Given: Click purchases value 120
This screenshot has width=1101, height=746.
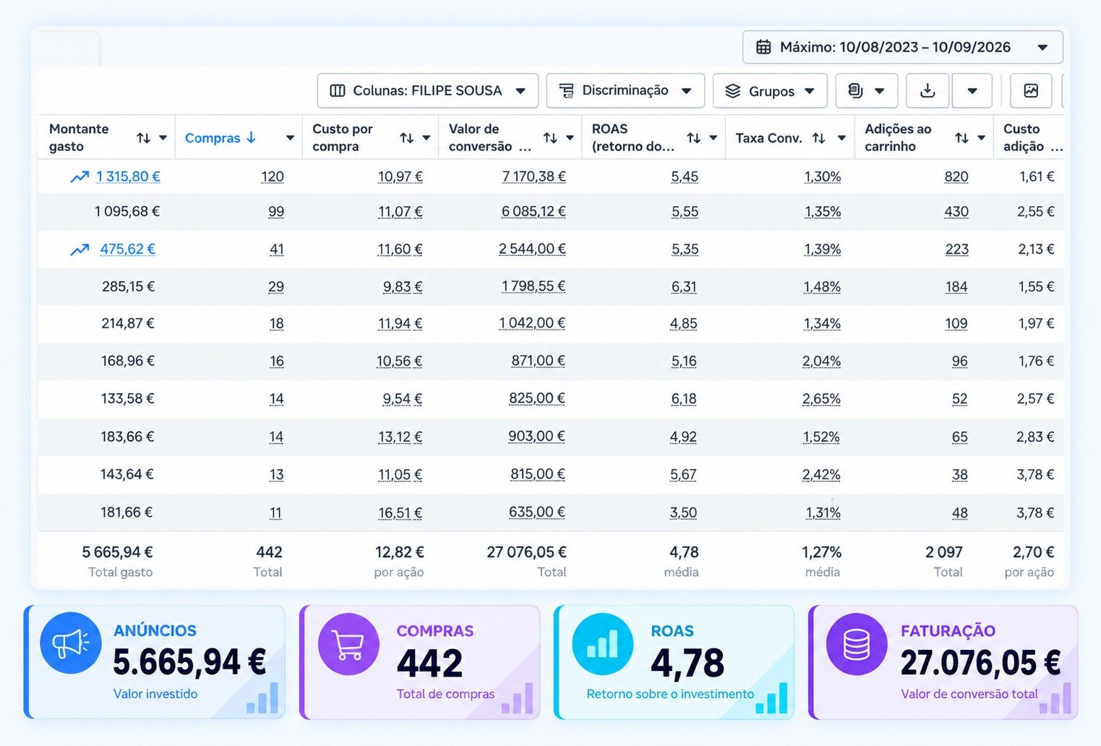Looking at the screenshot, I should (273, 176).
